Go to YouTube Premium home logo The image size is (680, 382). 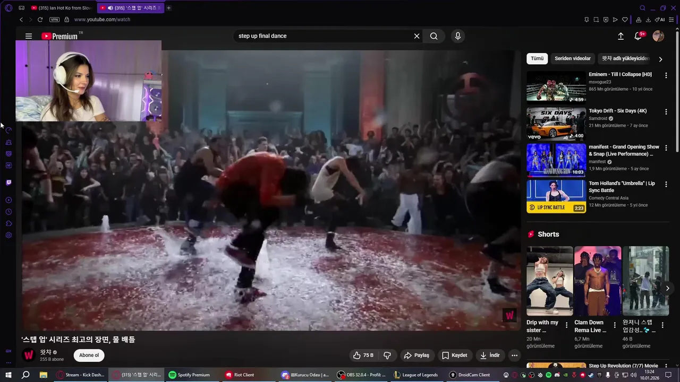60,36
